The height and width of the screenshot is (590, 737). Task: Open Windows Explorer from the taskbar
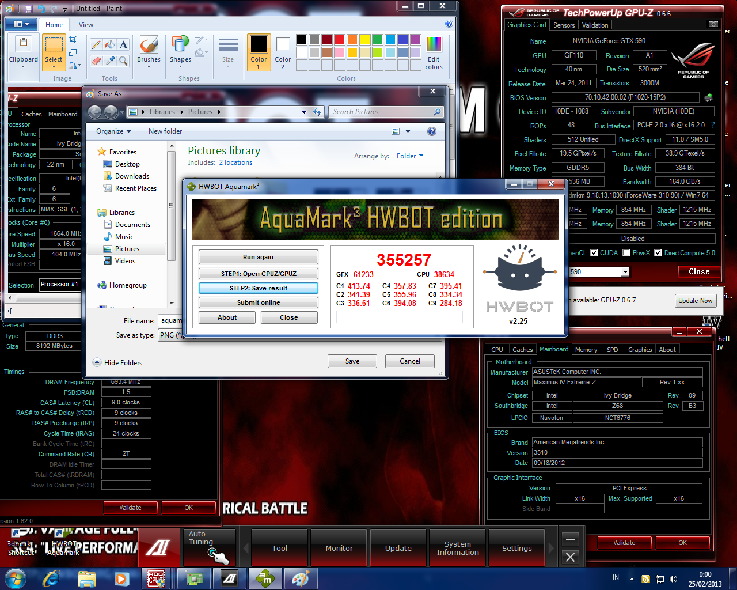86,578
